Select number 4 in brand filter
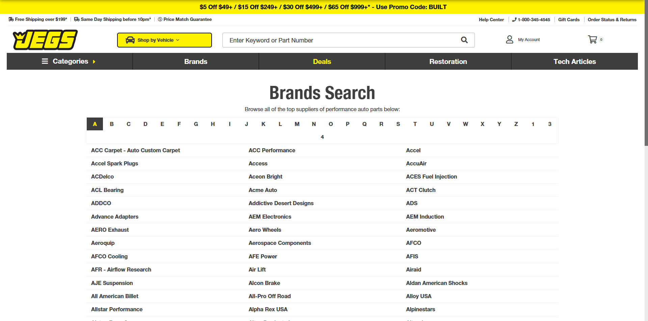The width and height of the screenshot is (648, 321). [x=322, y=137]
